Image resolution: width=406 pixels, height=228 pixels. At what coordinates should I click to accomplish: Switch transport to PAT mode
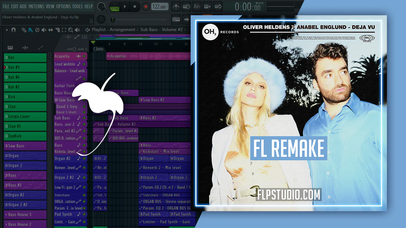click(x=115, y=4)
